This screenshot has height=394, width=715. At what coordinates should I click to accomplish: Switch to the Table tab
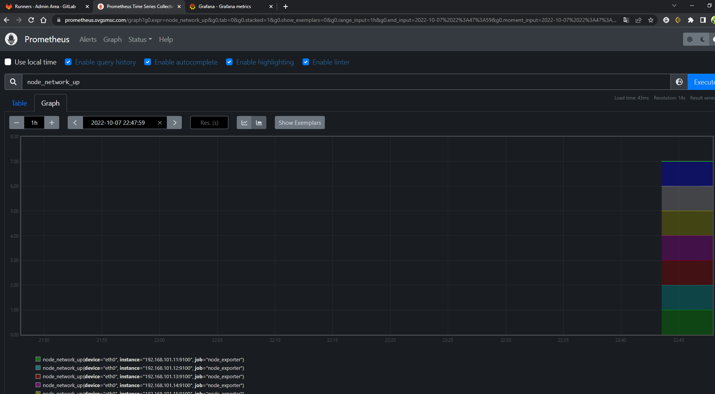click(x=19, y=103)
